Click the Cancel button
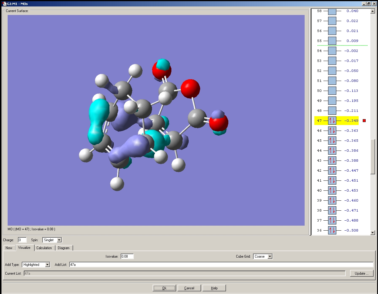Image resolution: width=378 pixels, height=294 pixels. (x=189, y=288)
